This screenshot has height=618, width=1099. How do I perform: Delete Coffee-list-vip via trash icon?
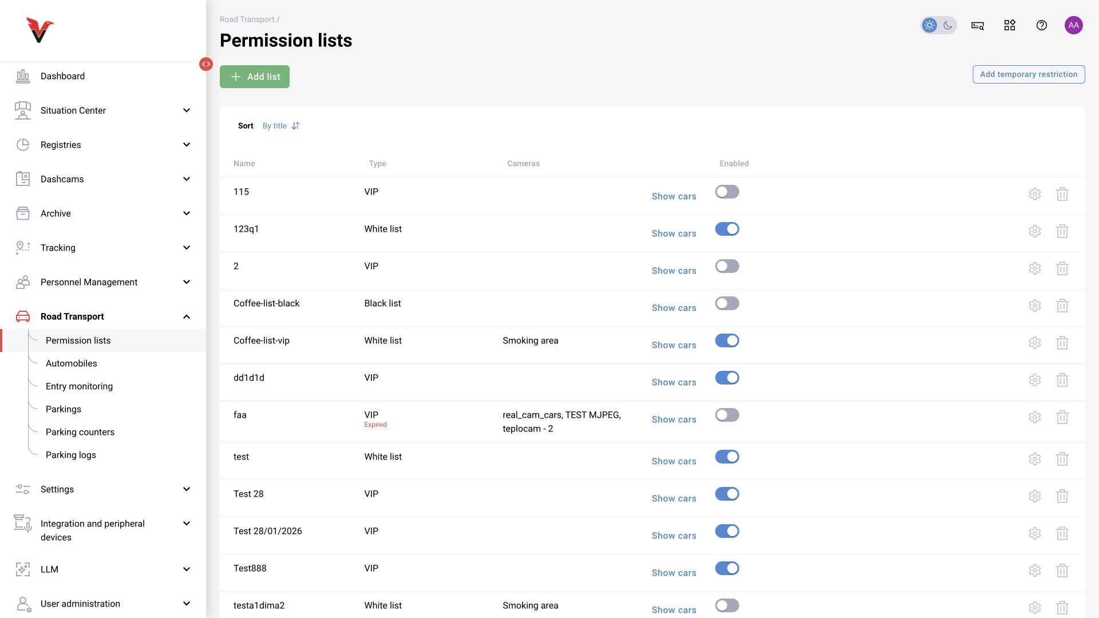point(1062,343)
